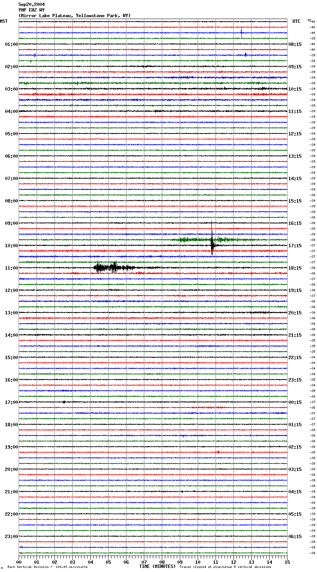317x572 pixels.
Task: Select the '21:00' MST time label
Action: coord(12,492)
